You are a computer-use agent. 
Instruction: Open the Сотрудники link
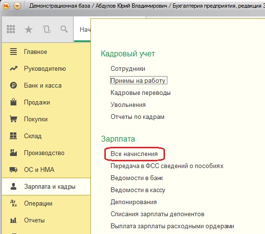128,68
